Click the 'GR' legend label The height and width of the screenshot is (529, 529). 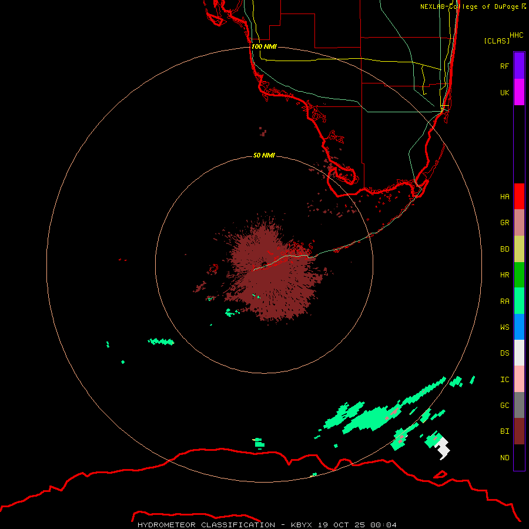pyautogui.click(x=504, y=223)
